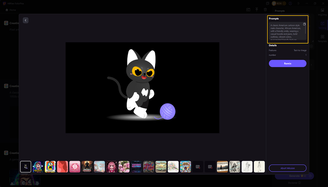
Task: Click the note icon left of coin balance
Action: [x=267, y=3]
